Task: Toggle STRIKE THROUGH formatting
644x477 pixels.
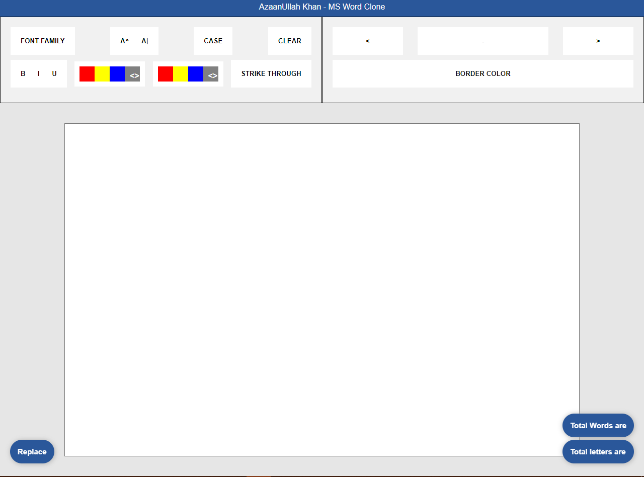Action: [271, 73]
